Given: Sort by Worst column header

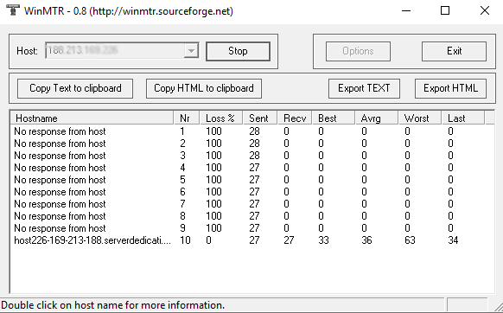Looking at the screenshot, I should pyautogui.click(x=420, y=118).
